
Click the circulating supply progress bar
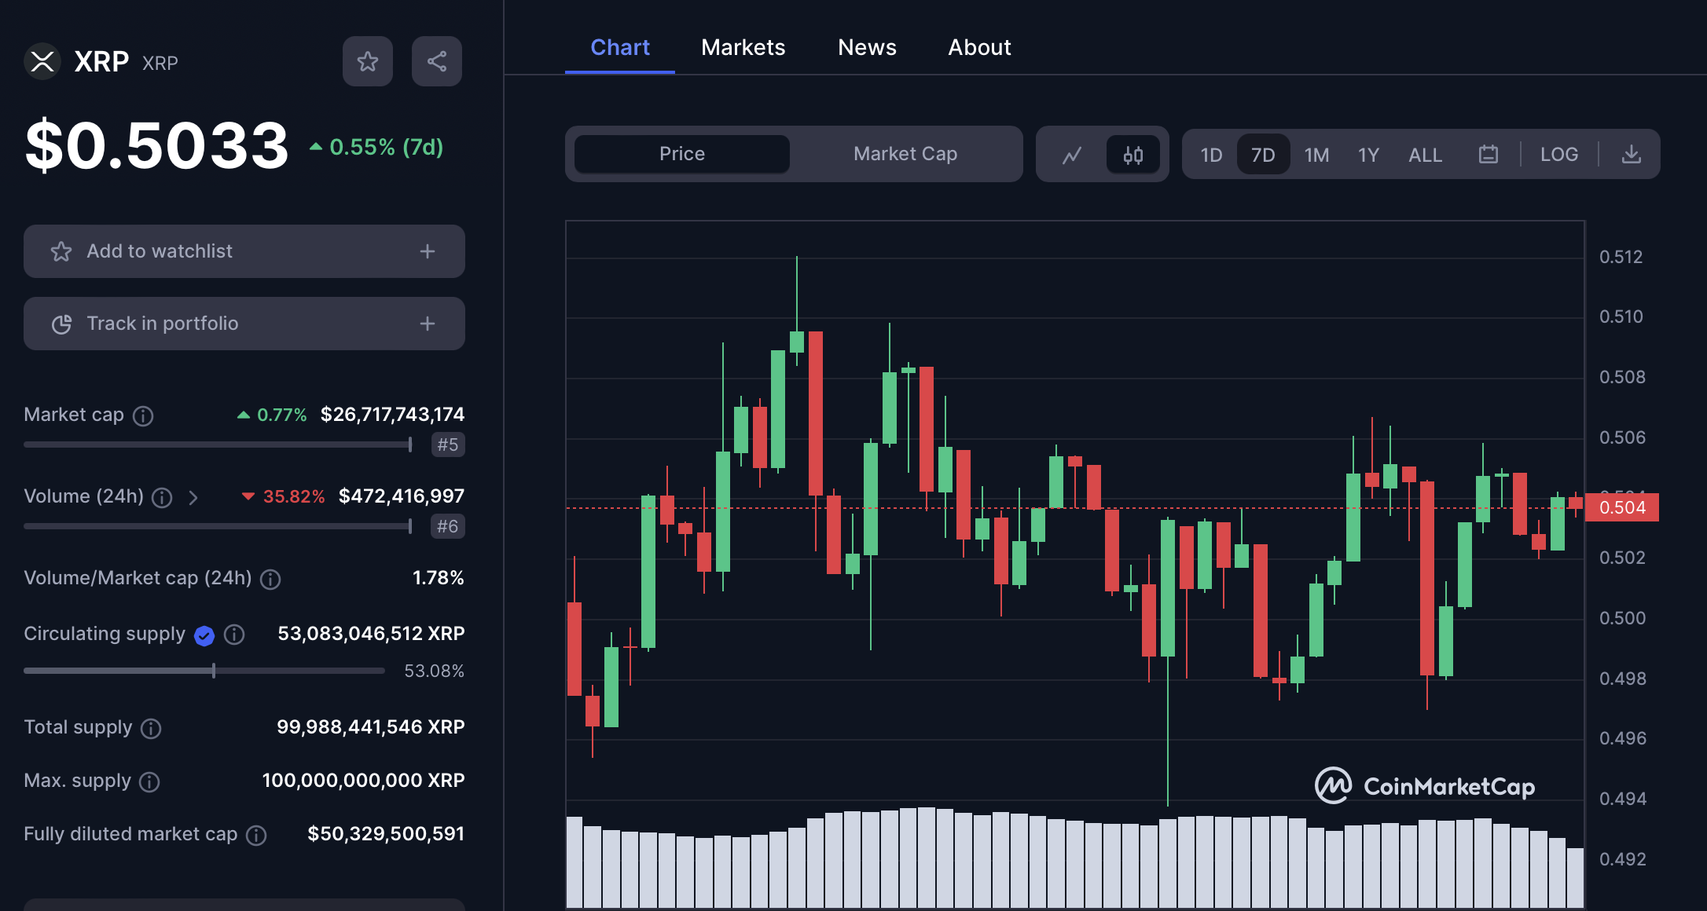click(x=204, y=671)
